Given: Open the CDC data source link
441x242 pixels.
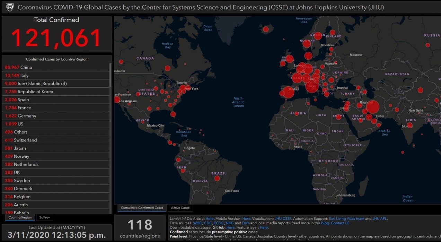Looking at the screenshot, I should [208, 223].
